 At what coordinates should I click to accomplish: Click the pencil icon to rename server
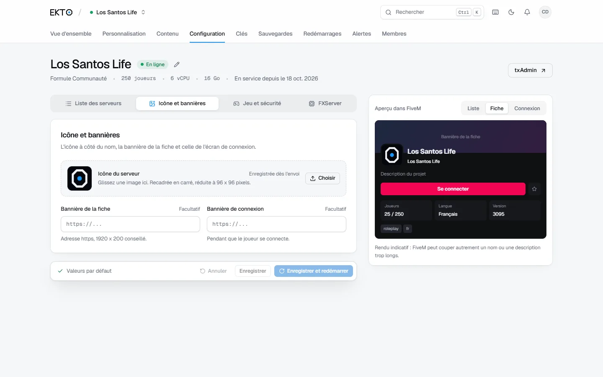click(x=177, y=65)
